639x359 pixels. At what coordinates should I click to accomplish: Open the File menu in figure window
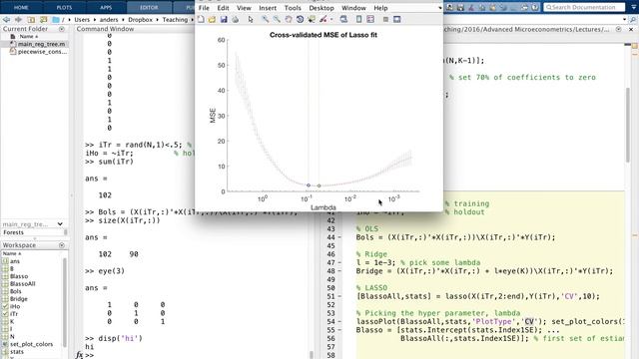(204, 8)
